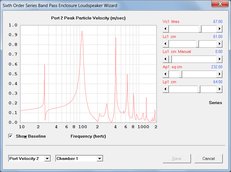Increase Lo1 cm Manual with right arrow

click(219, 59)
